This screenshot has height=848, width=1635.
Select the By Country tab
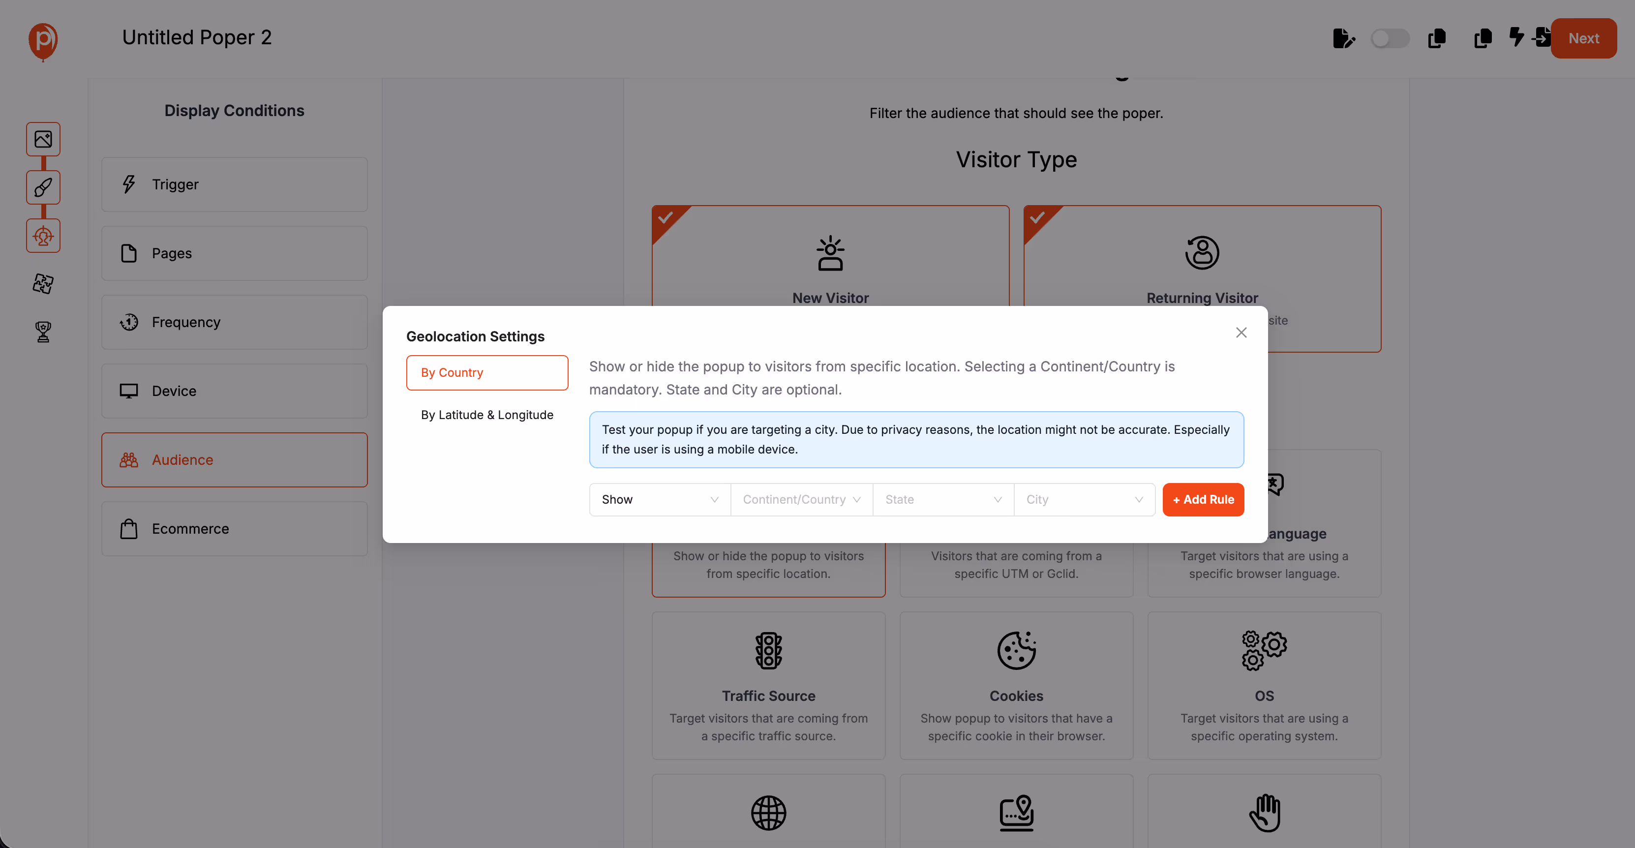[487, 372]
